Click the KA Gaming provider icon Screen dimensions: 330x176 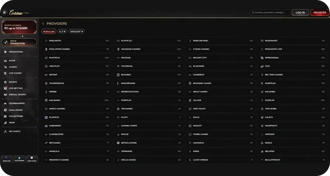tap(46, 100)
